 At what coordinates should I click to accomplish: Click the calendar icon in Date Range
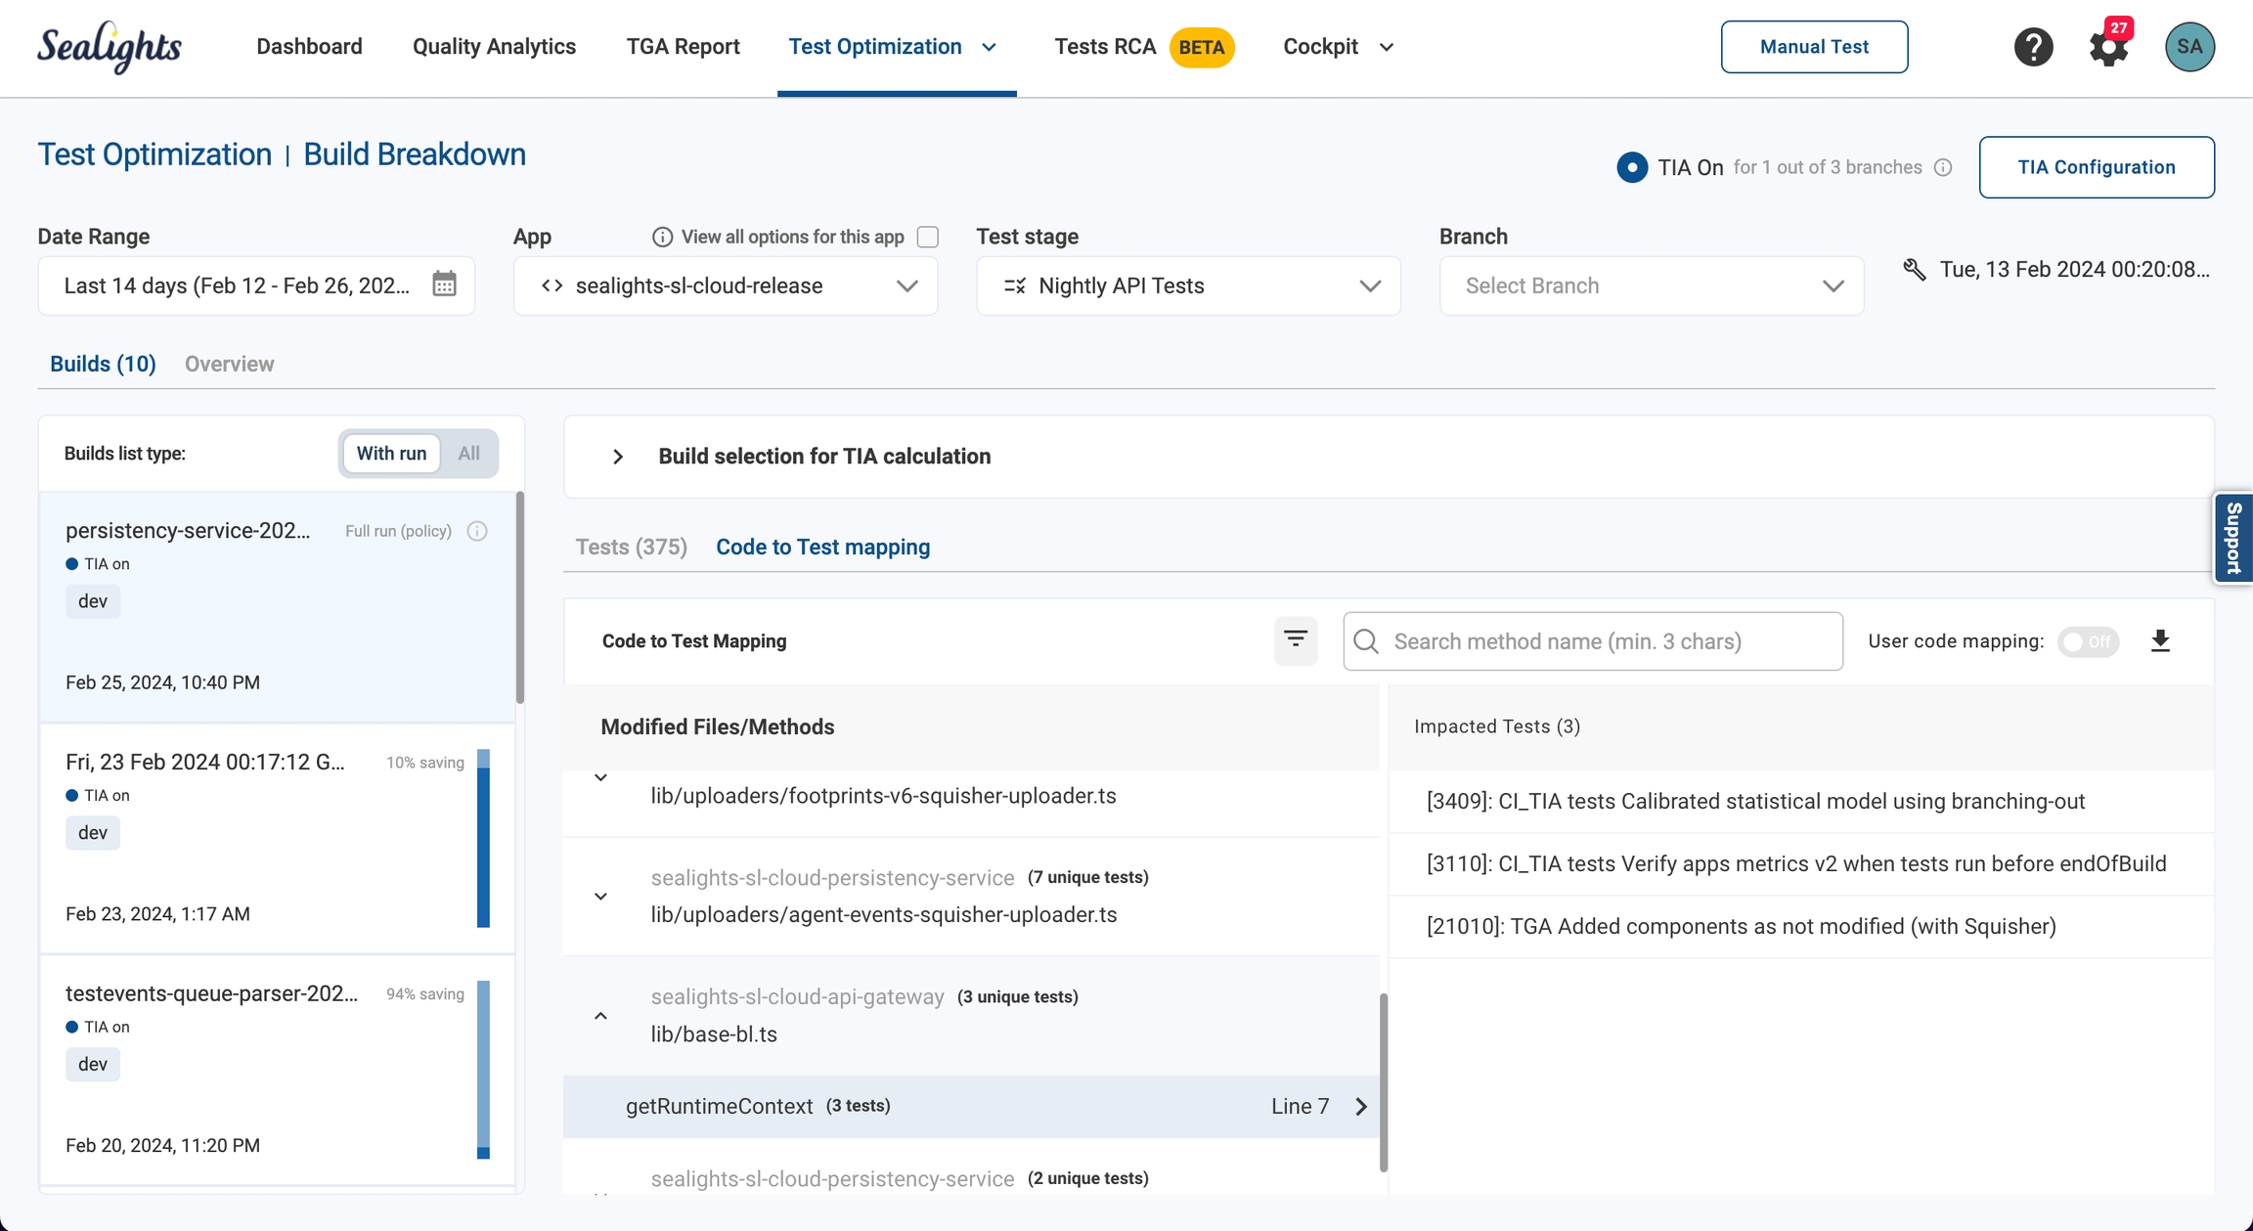click(x=444, y=285)
